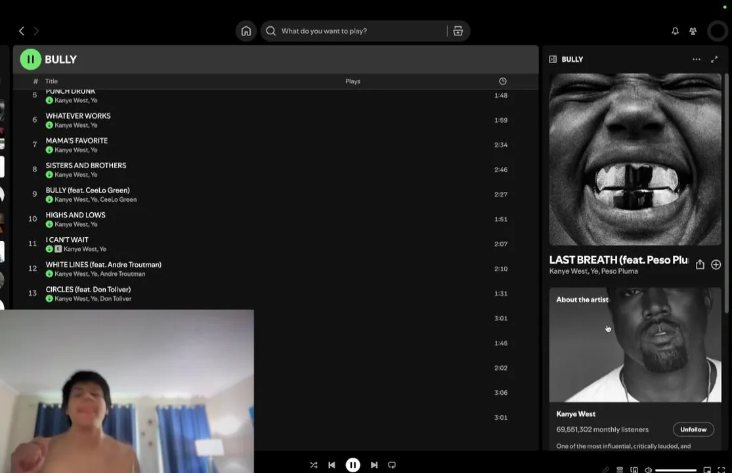
Task: Pause BULLY with the green header button
Action: click(30, 59)
